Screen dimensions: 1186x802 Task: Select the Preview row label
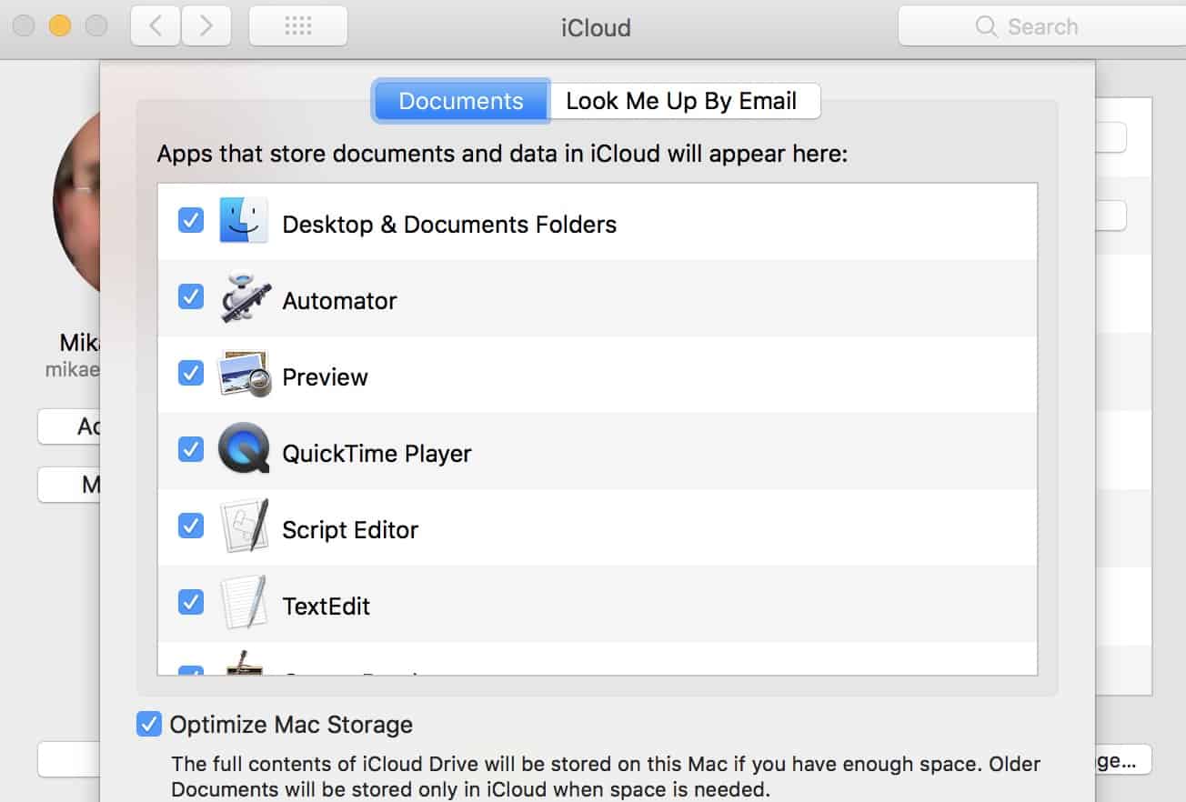pyautogui.click(x=325, y=376)
